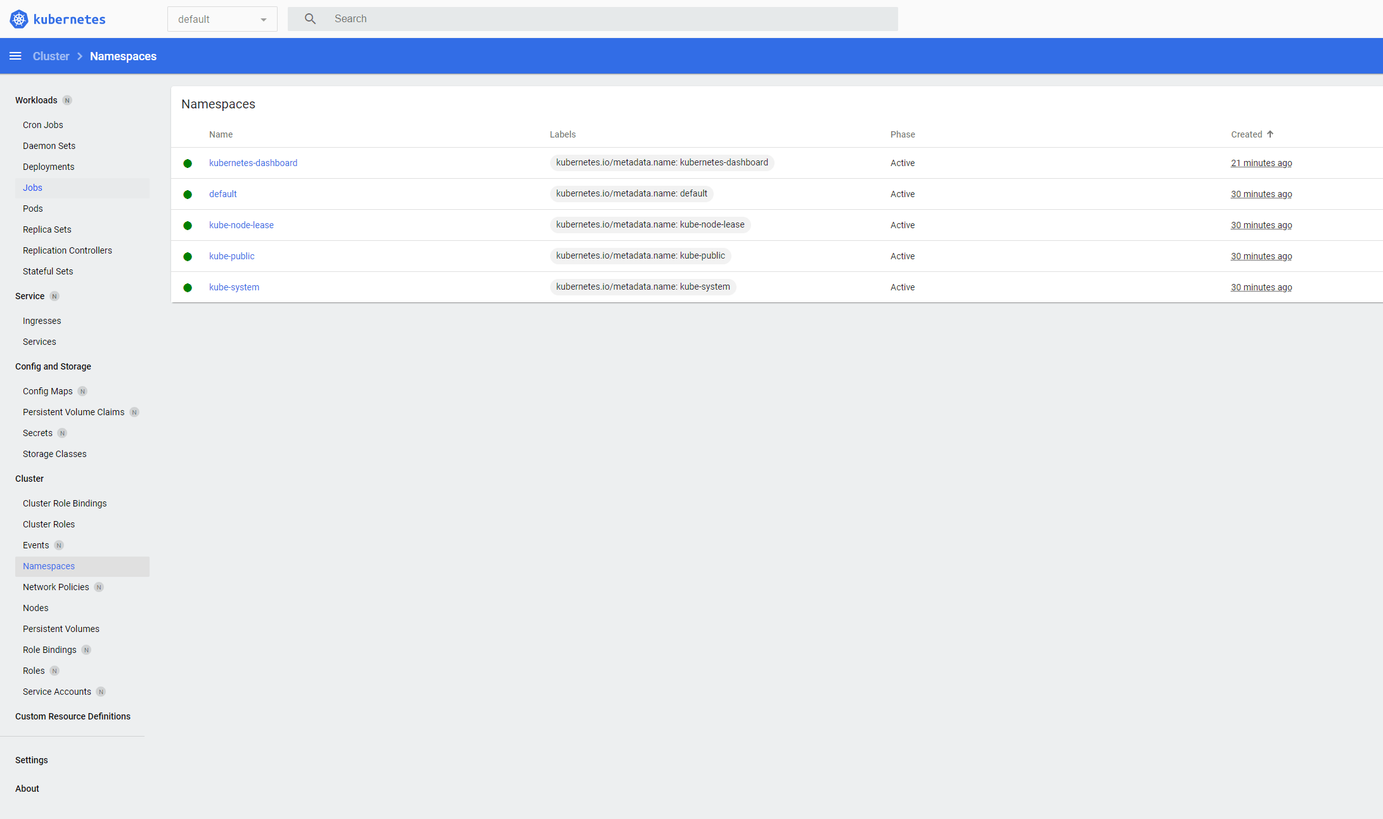
Task: Click the green status dot for kubernetes-dashboard
Action: [x=188, y=164]
